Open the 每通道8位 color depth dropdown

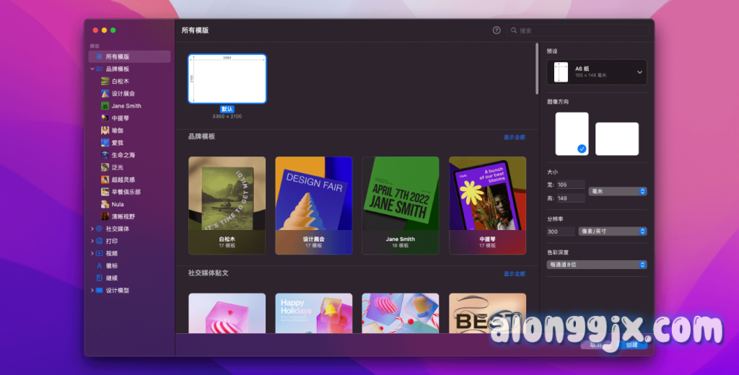(x=597, y=265)
